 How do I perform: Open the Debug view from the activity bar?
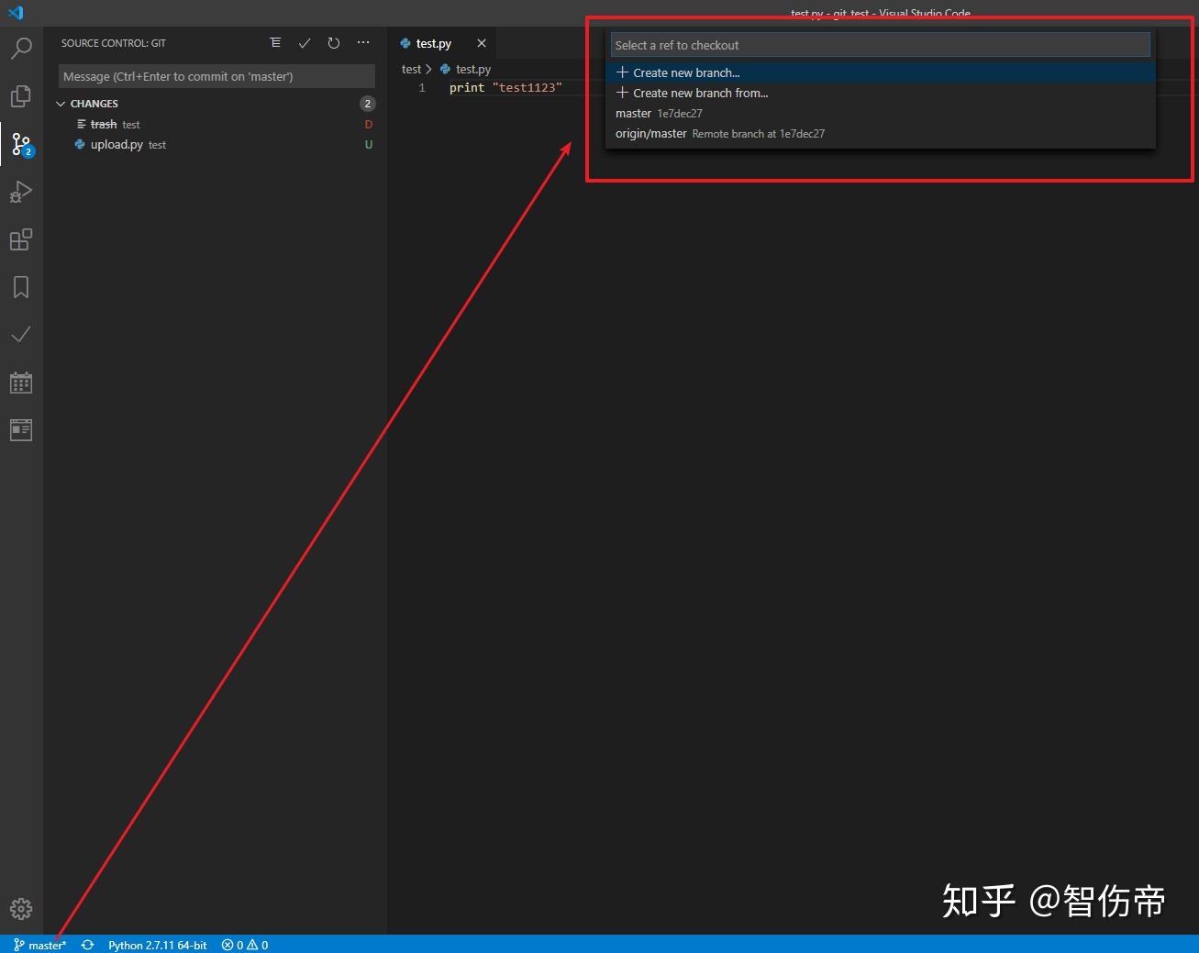click(21, 192)
